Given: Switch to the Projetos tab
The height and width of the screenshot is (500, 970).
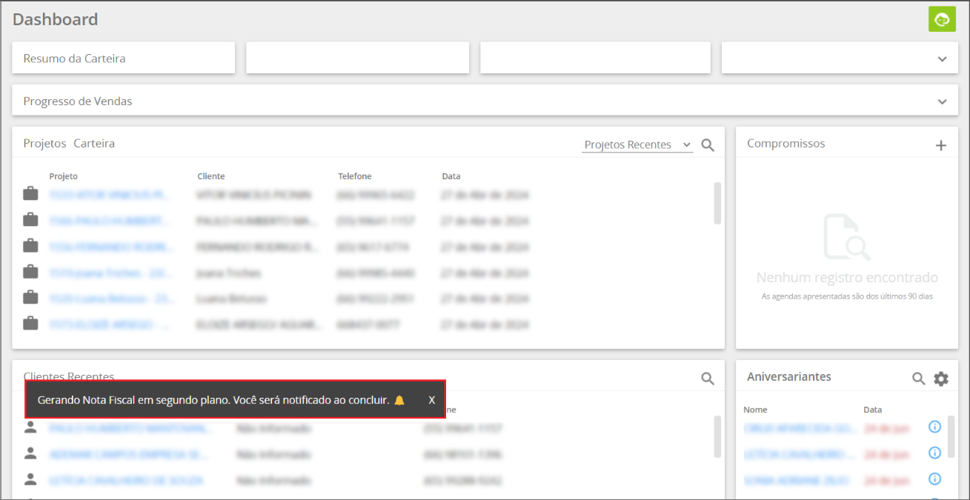Looking at the screenshot, I should point(44,143).
